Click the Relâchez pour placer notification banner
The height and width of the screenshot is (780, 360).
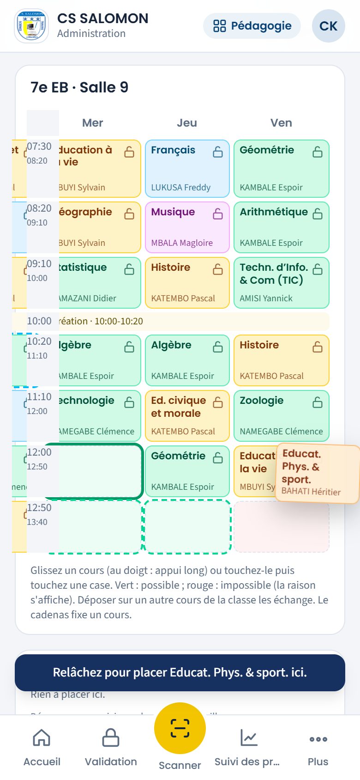coord(180,673)
